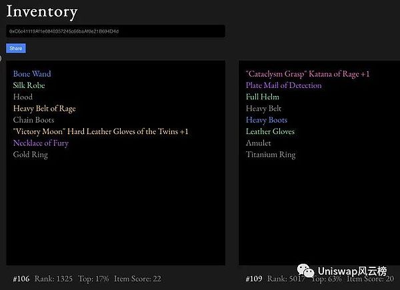Click the Leather Gloves item

coord(270,131)
